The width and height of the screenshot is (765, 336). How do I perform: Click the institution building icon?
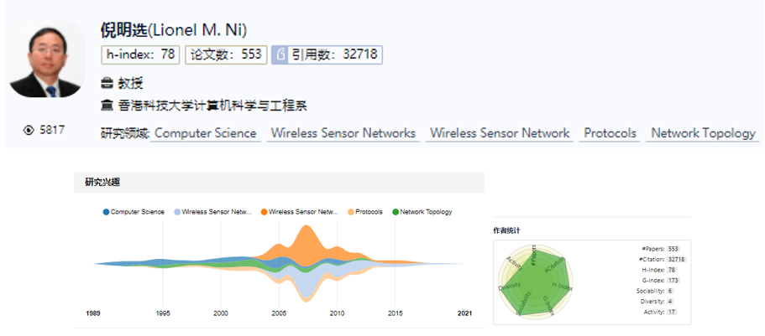(x=107, y=106)
